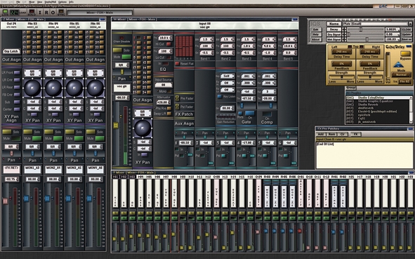
Task: Click the XY Pan joystick of Z Mixer Rtn 03 strip
Action: click(32, 88)
